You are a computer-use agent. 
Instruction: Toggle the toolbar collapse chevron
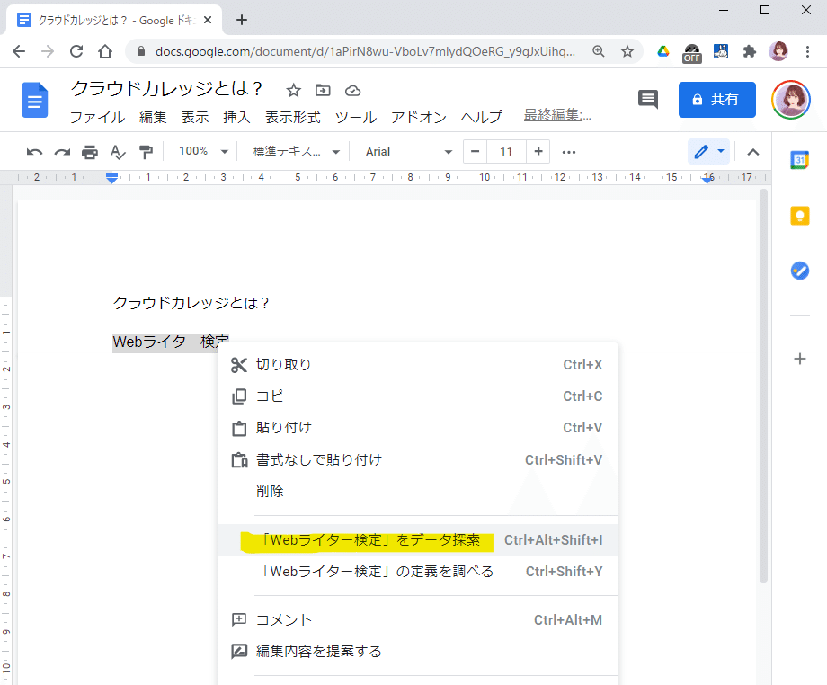click(x=753, y=151)
